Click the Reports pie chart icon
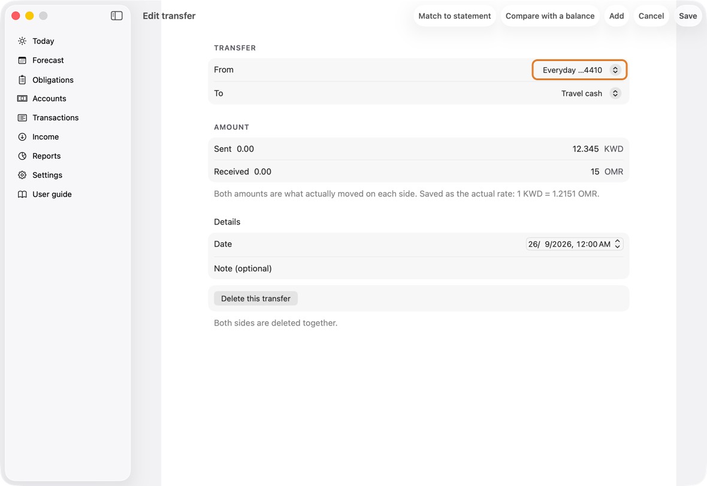 click(22, 156)
